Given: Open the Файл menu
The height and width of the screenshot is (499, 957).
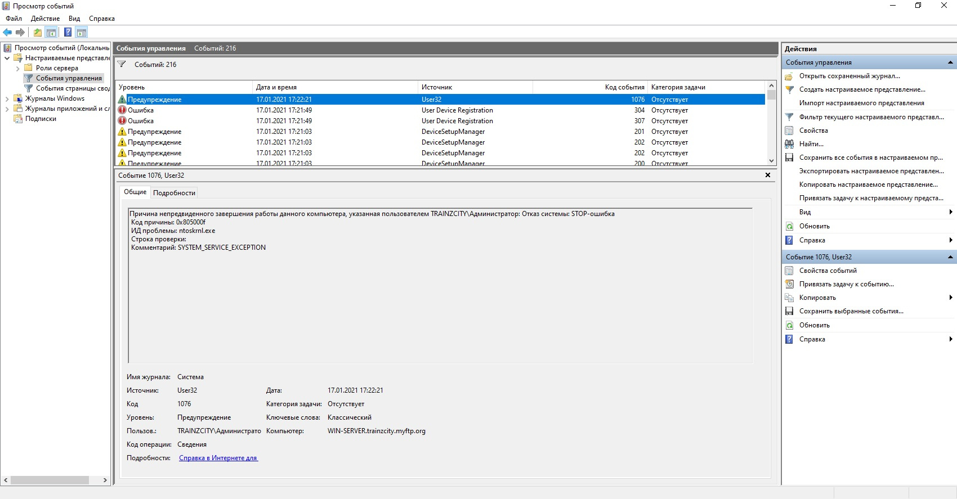Looking at the screenshot, I should click(x=14, y=19).
